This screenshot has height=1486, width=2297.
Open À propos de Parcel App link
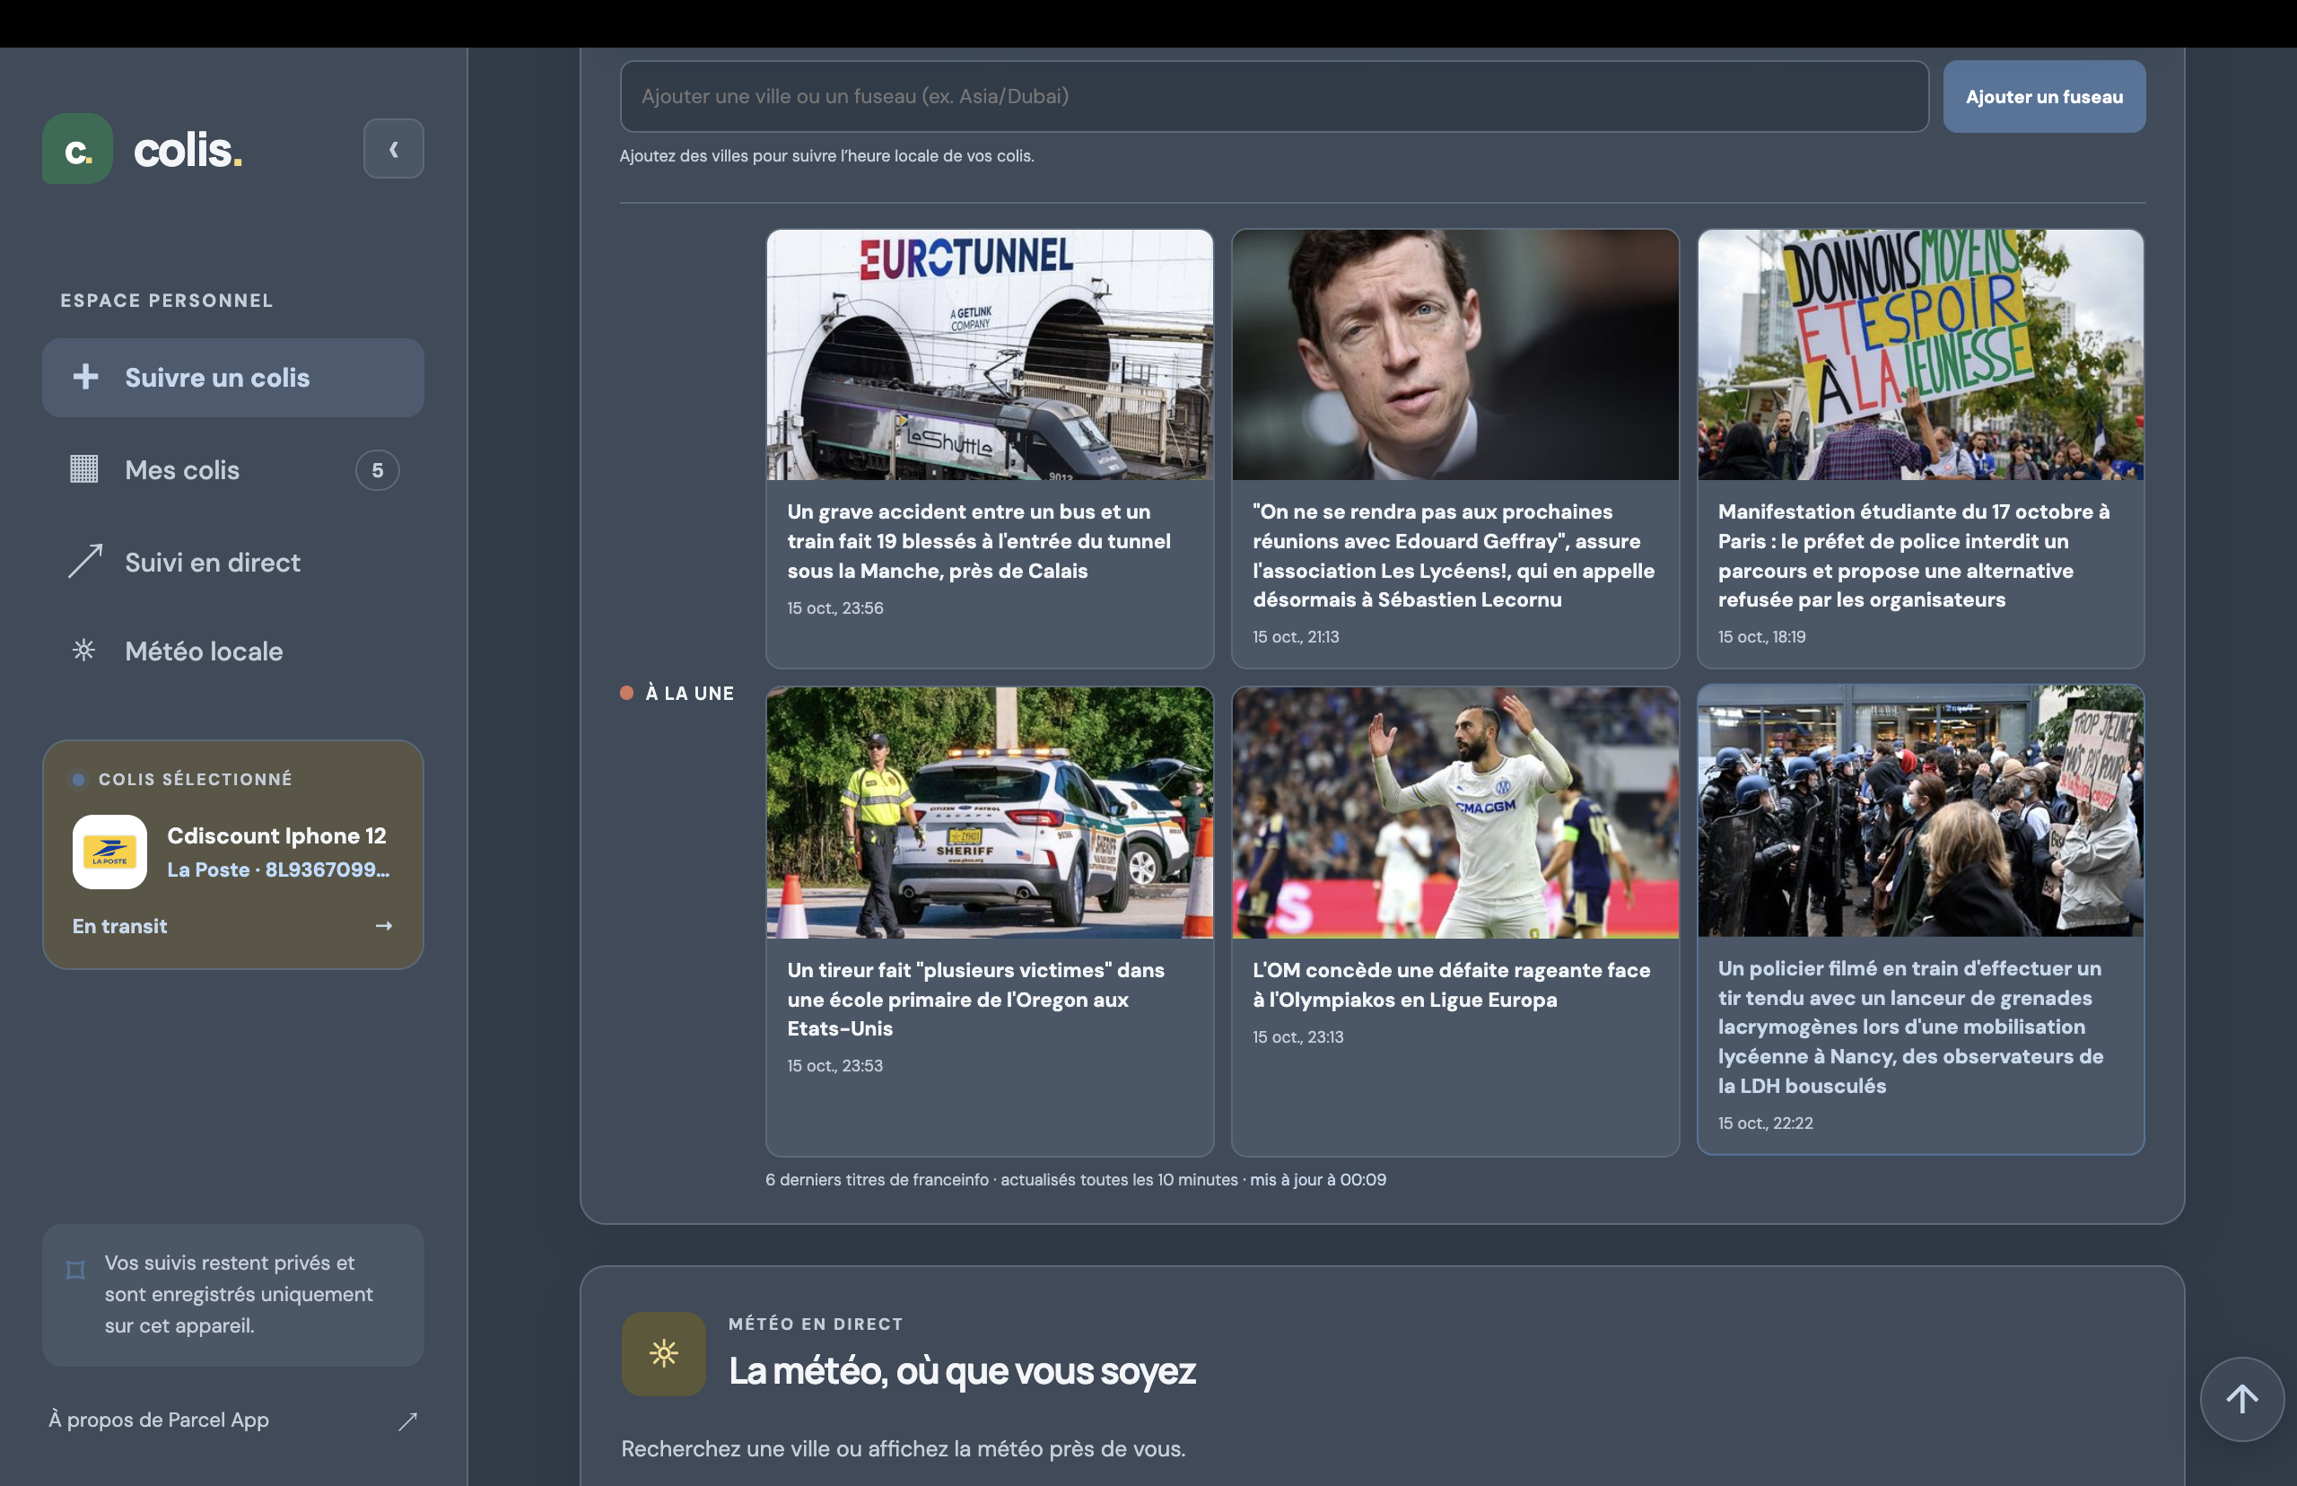click(159, 1420)
